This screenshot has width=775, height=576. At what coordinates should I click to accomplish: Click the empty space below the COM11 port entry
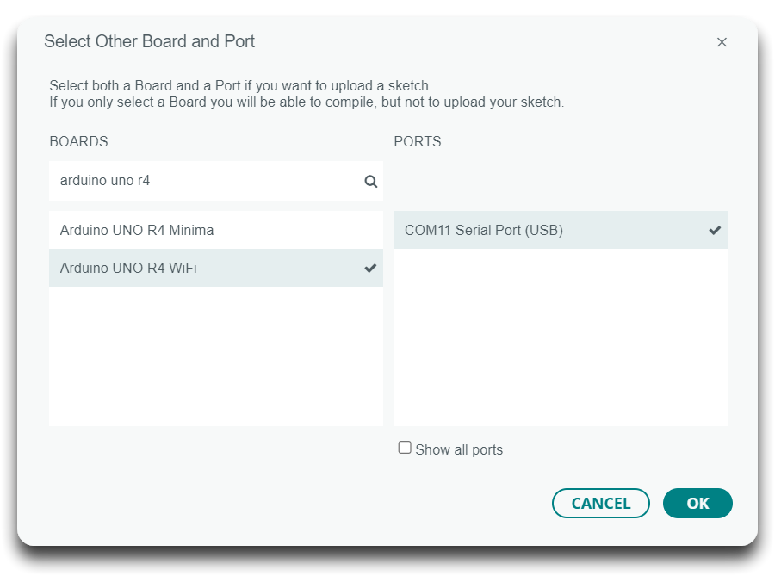pyautogui.click(x=561, y=337)
